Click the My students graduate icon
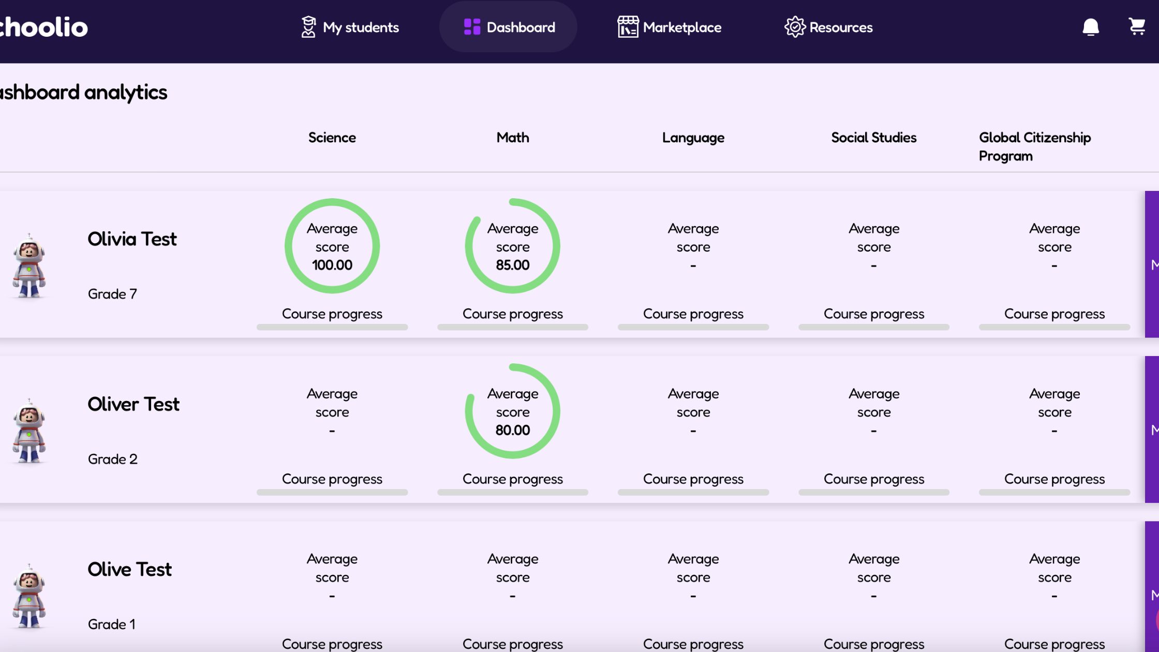The width and height of the screenshot is (1159, 652). pos(308,27)
